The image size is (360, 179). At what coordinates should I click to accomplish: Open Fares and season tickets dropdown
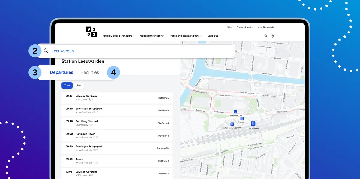point(186,36)
